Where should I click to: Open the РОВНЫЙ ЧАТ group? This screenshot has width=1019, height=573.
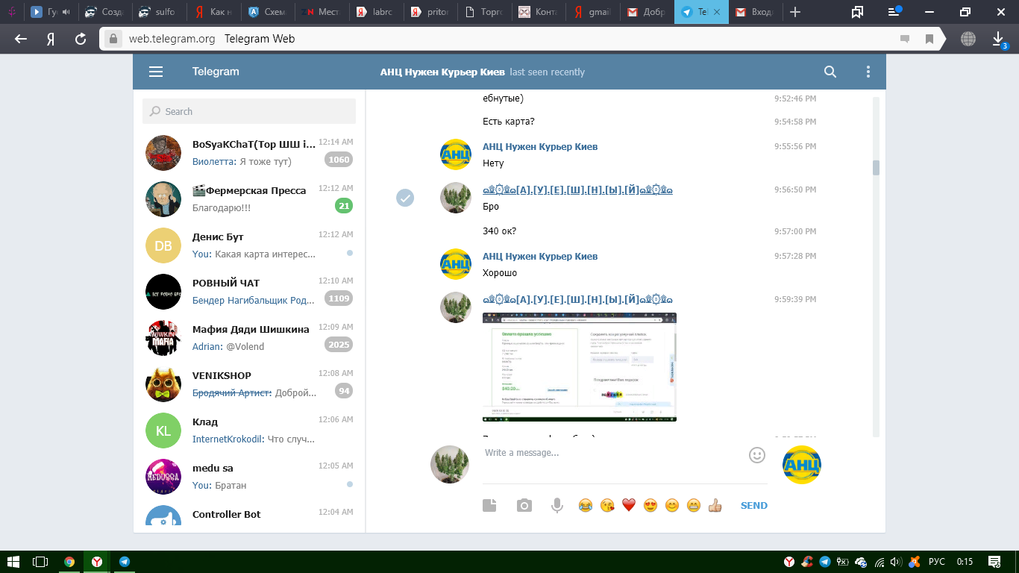click(249, 292)
